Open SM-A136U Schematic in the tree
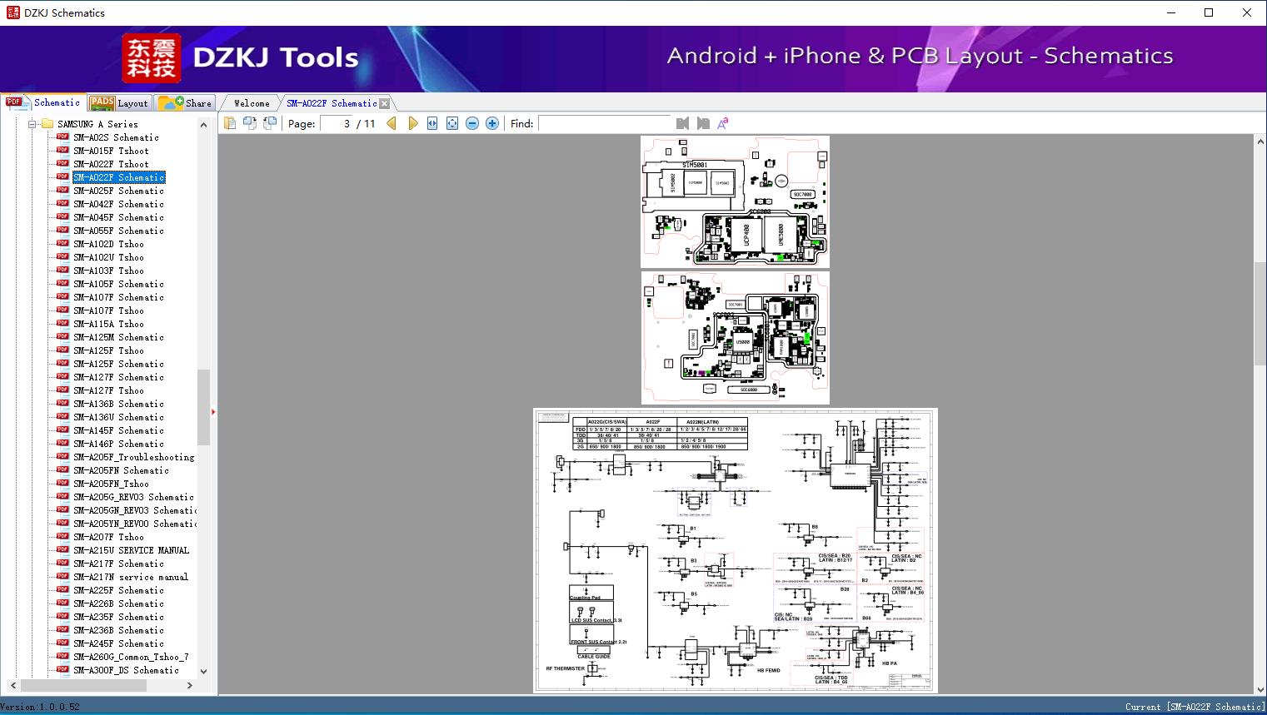This screenshot has height=715, width=1267. 118,417
